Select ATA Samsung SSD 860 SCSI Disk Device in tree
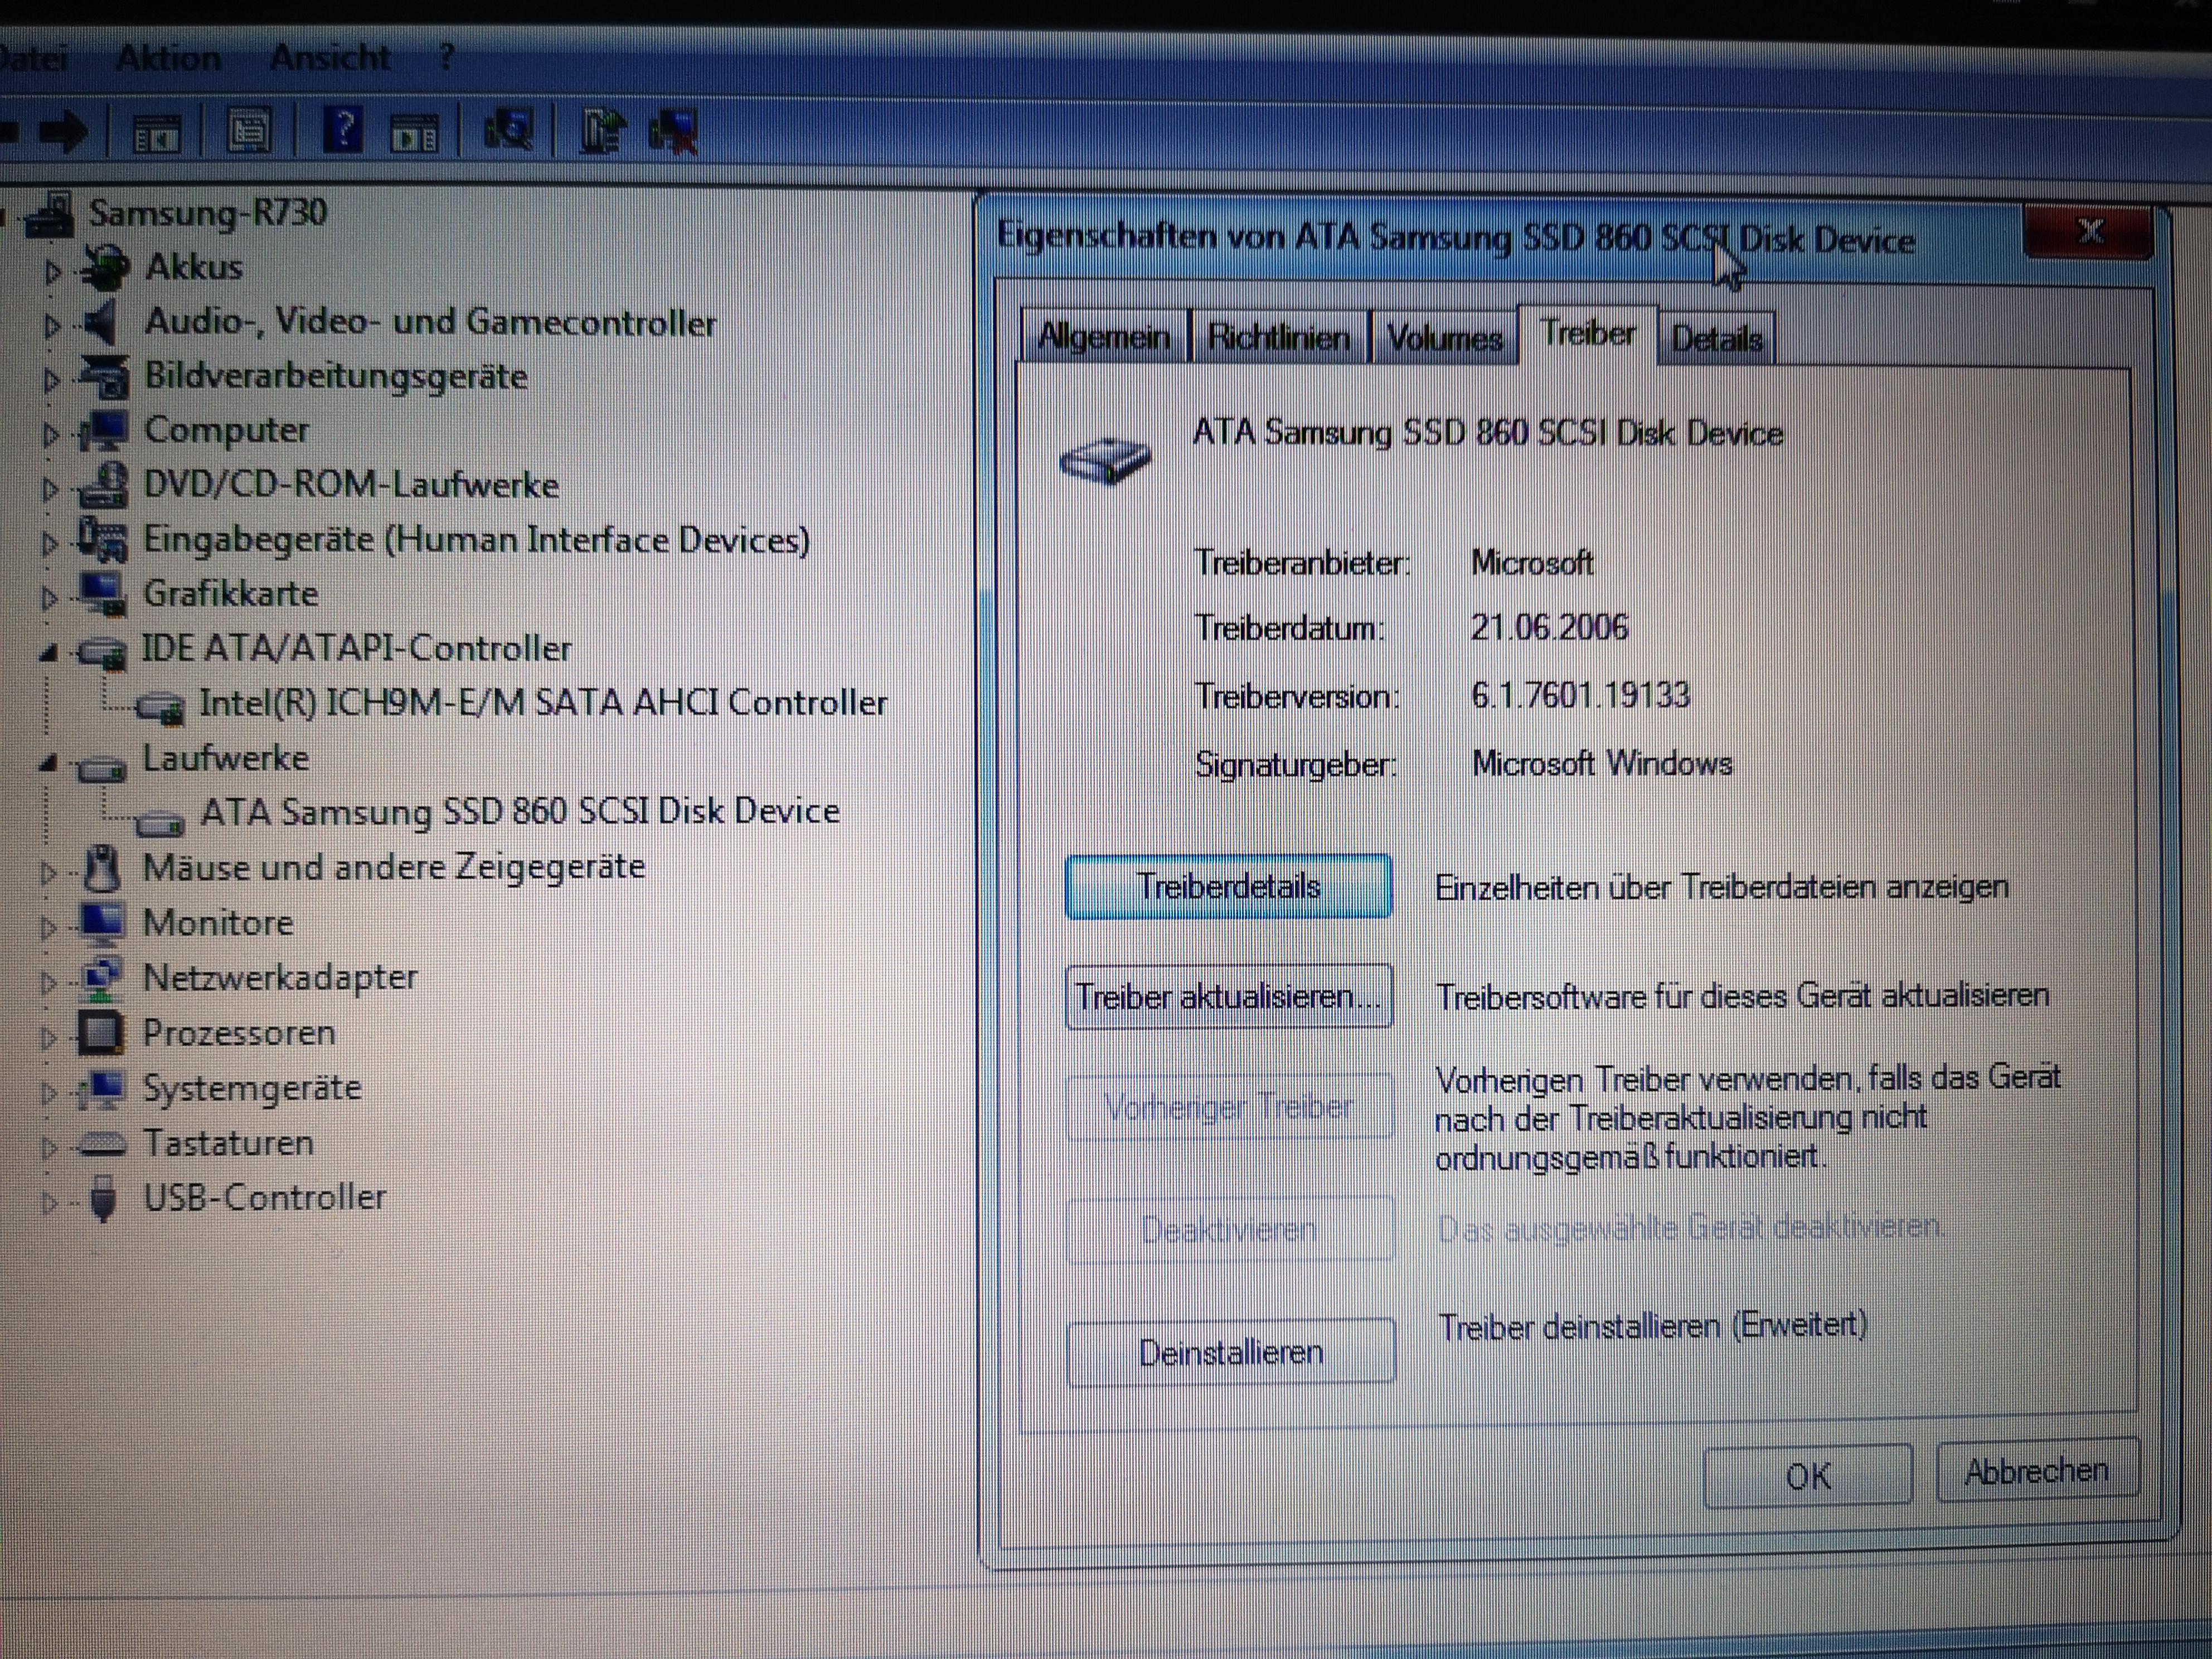The width and height of the screenshot is (2212, 1659). pos(520,812)
